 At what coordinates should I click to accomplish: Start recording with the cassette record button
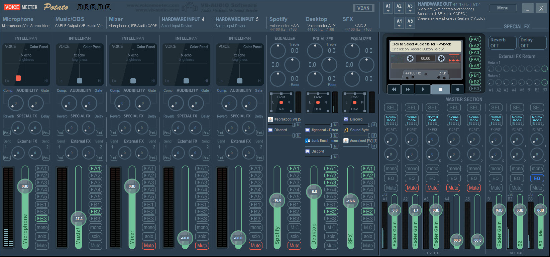click(457, 89)
